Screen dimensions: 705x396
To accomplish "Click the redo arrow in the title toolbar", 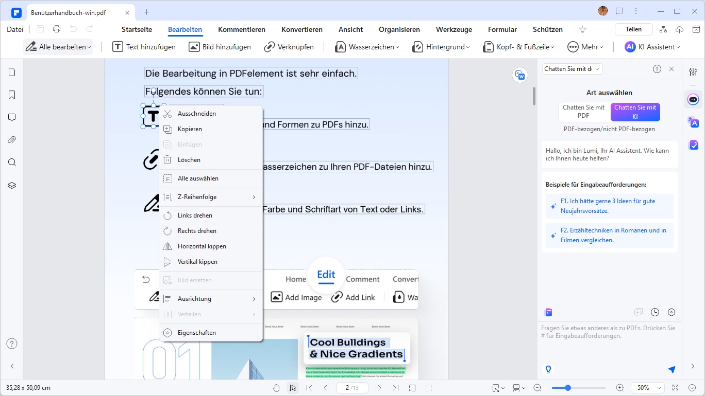I will pyautogui.click(x=90, y=29).
